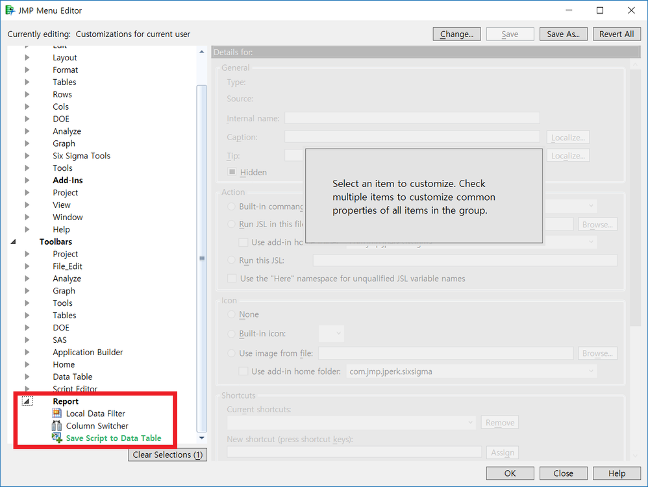Open the Built-in icon dropdown
Viewport: 648px width, 487px height.
point(331,334)
